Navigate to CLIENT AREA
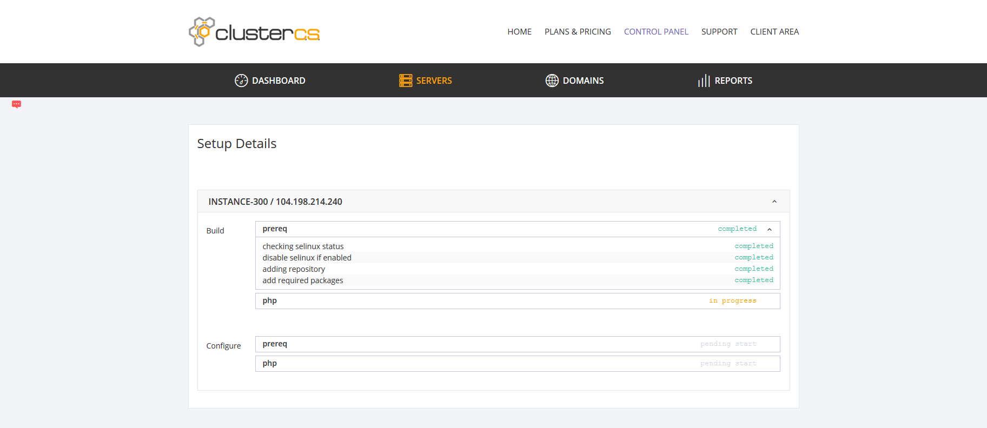The image size is (987, 428). pos(774,32)
